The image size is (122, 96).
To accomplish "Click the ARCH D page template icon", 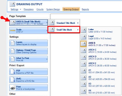I will 83,58.
